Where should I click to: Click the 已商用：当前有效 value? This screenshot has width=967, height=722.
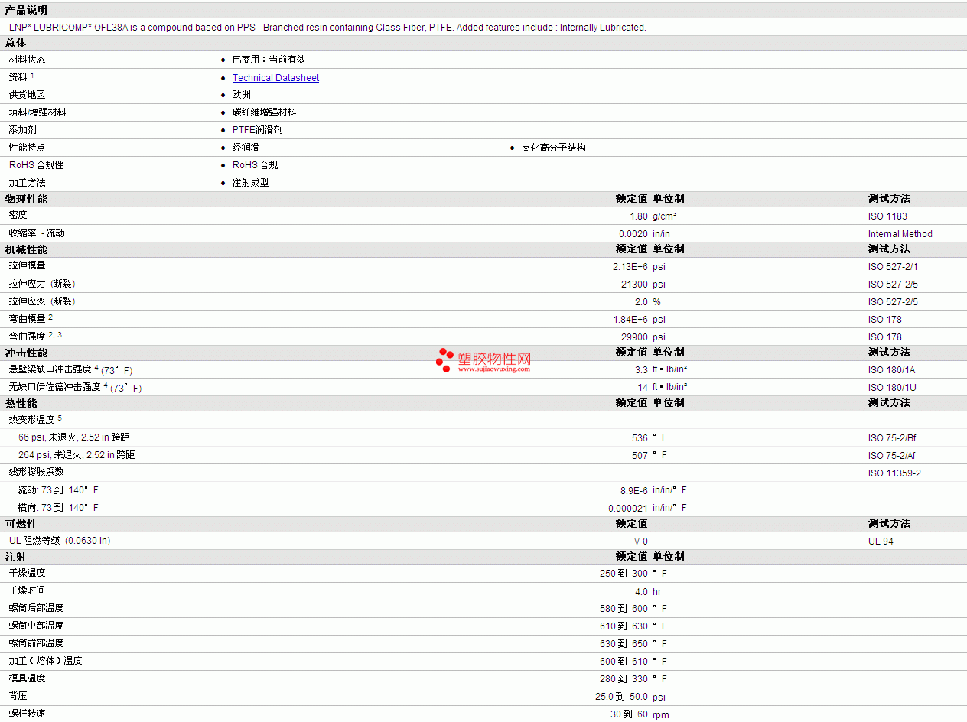point(269,60)
